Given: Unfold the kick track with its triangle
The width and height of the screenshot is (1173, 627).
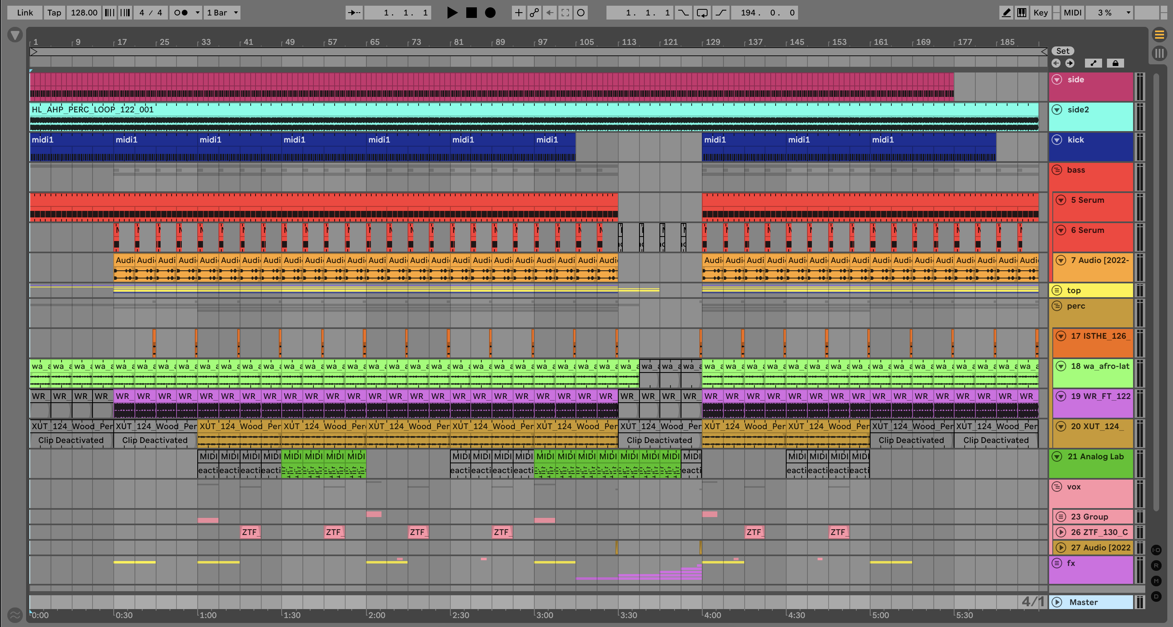Looking at the screenshot, I should (1057, 140).
